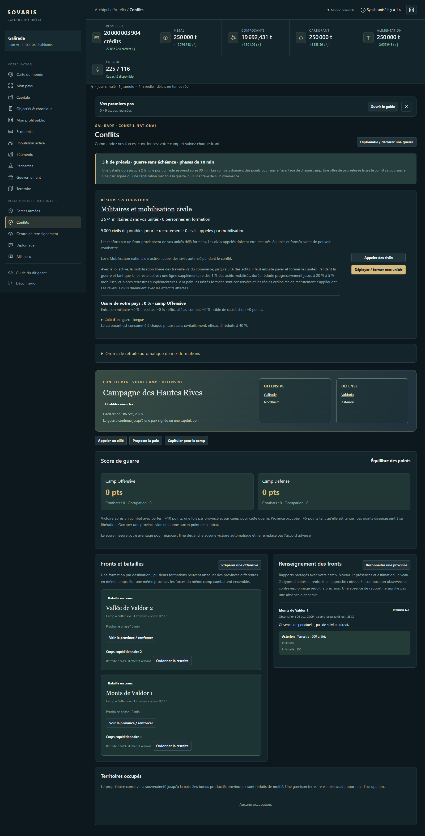
Task: Expand Coût d'une guerre longue
Action: (x=122, y=320)
